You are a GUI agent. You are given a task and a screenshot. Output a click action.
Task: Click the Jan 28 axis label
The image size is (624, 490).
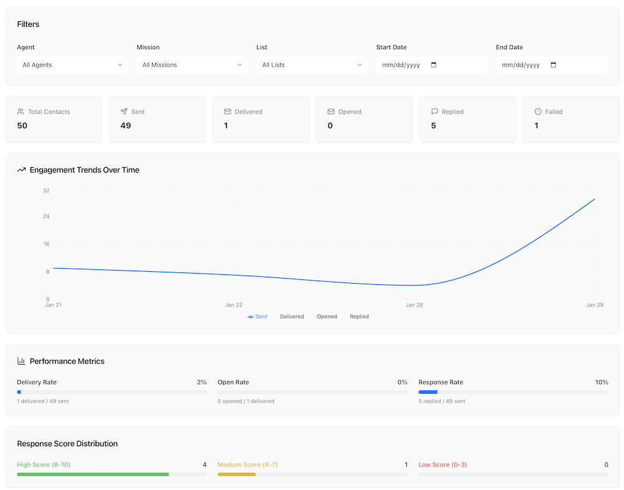pyautogui.click(x=414, y=305)
